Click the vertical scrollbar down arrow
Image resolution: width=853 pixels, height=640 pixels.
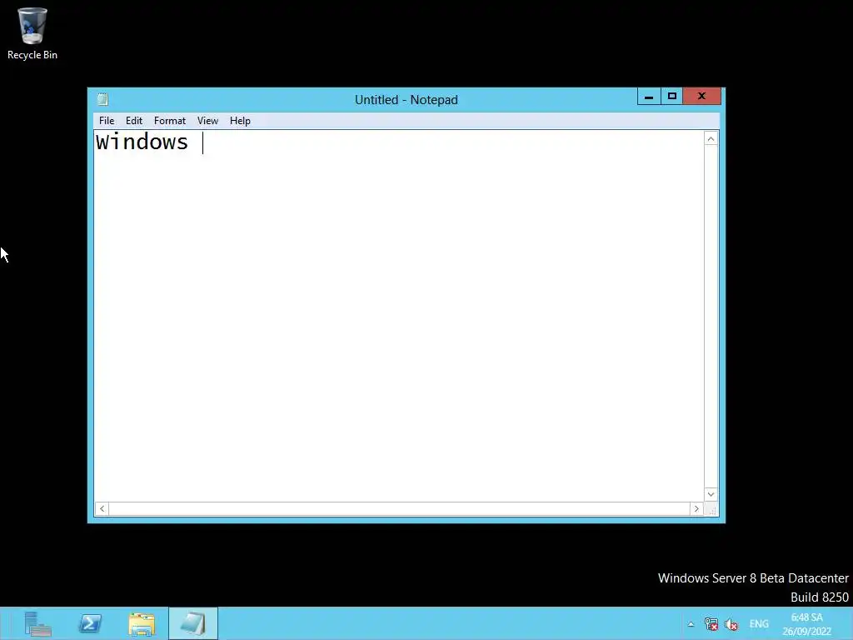(711, 494)
